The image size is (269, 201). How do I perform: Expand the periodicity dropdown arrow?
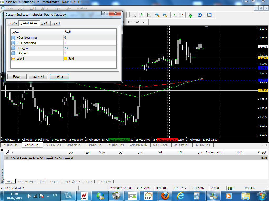[204, 15]
